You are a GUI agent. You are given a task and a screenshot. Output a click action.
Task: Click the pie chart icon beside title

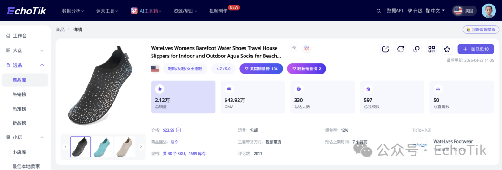point(294,49)
